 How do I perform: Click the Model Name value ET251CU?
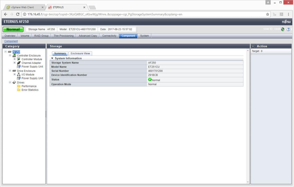154,67
